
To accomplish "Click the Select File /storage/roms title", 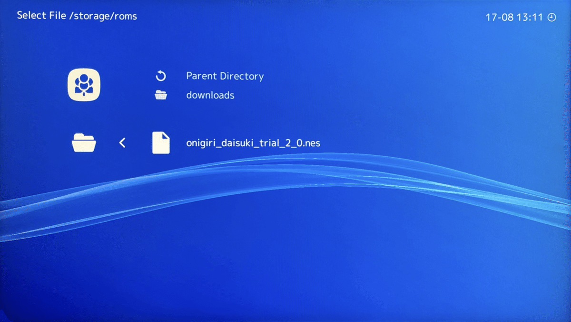I will pyautogui.click(x=77, y=16).
